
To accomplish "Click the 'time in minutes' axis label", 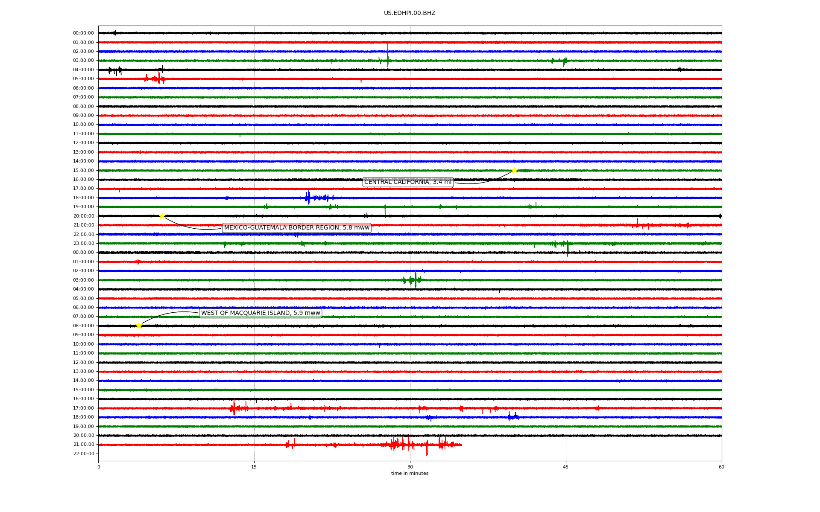I will (410, 474).
